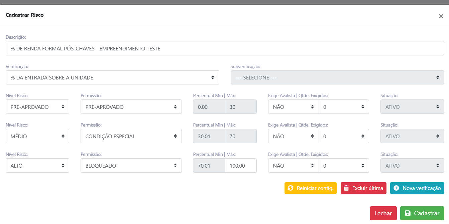Open Qtde. Exigidos dropdown in PRÉ-APROVADO row
The width and height of the screenshot is (449, 224).
tap(344, 107)
